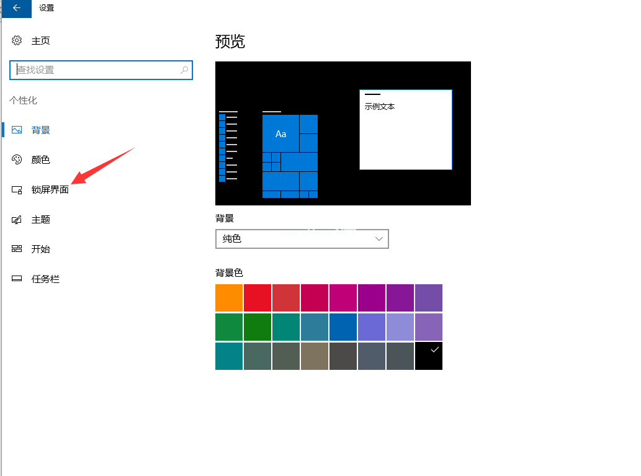Click the 任务栏 taskbar icon
Screen dimensions: 641x476
coord(17,279)
